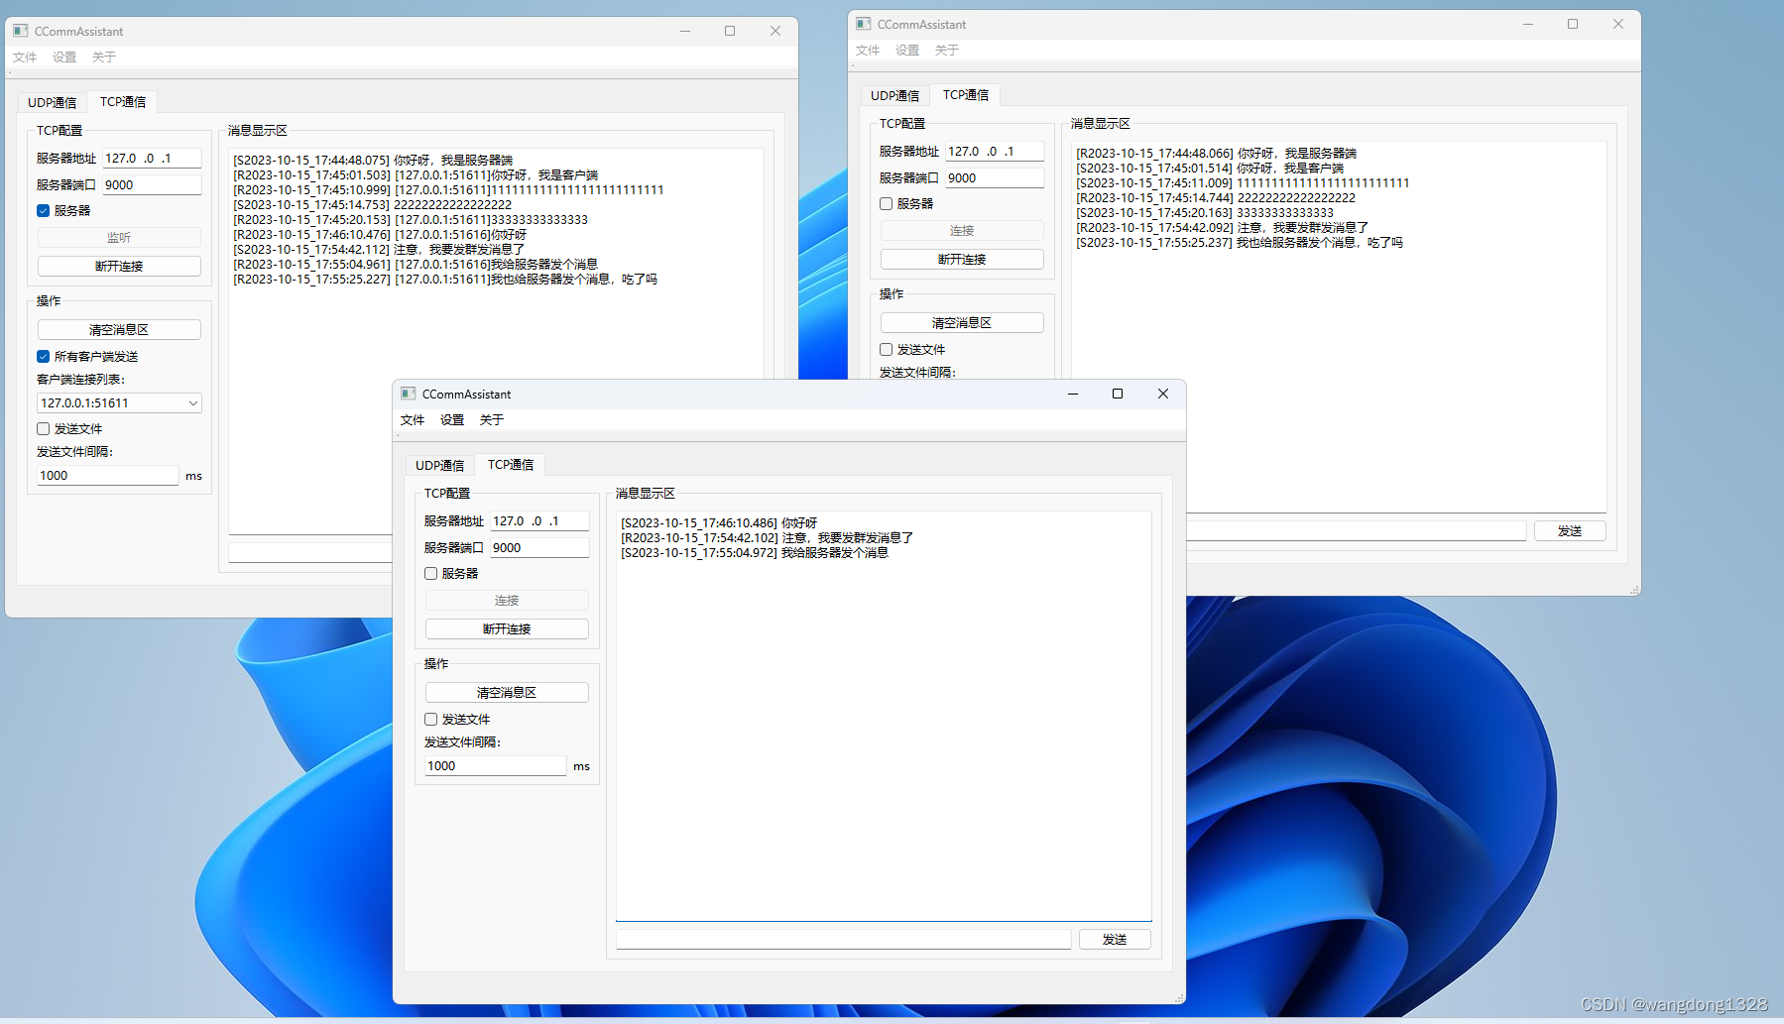The width and height of the screenshot is (1784, 1024).
Task: Open 关于 menu in the right client window
Action: (x=947, y=50)
